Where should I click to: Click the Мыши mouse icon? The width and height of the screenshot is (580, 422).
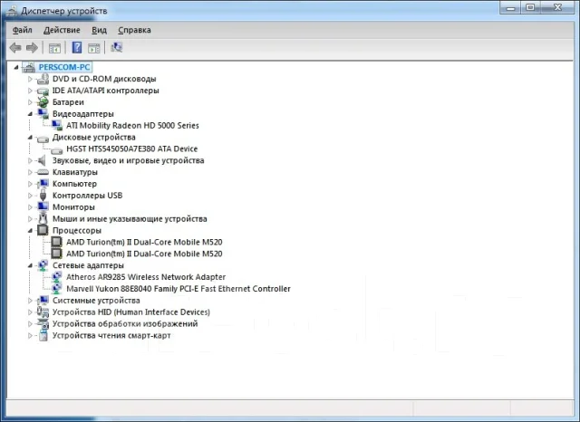point(43,218)
